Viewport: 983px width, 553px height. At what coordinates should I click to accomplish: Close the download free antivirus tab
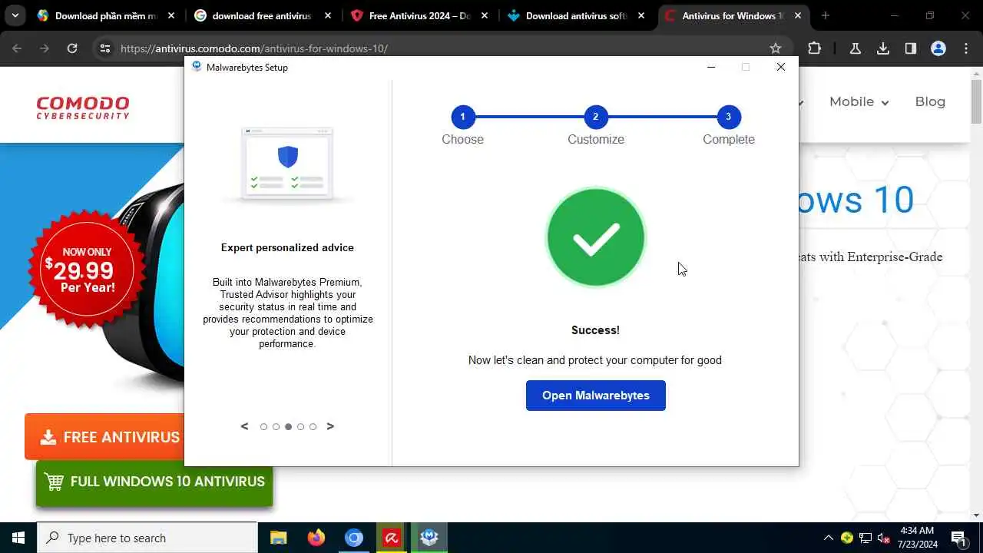(x=328, y=15)
